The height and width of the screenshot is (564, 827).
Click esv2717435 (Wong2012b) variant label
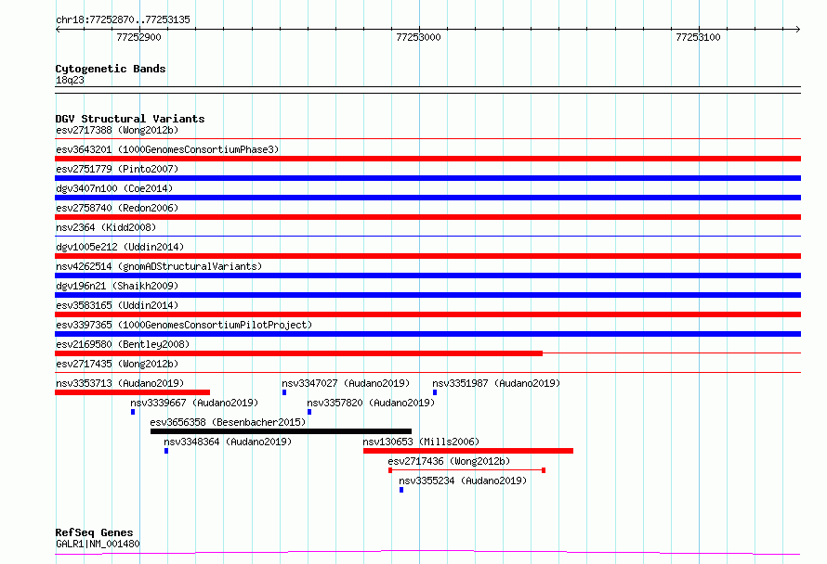click(117, 364)
